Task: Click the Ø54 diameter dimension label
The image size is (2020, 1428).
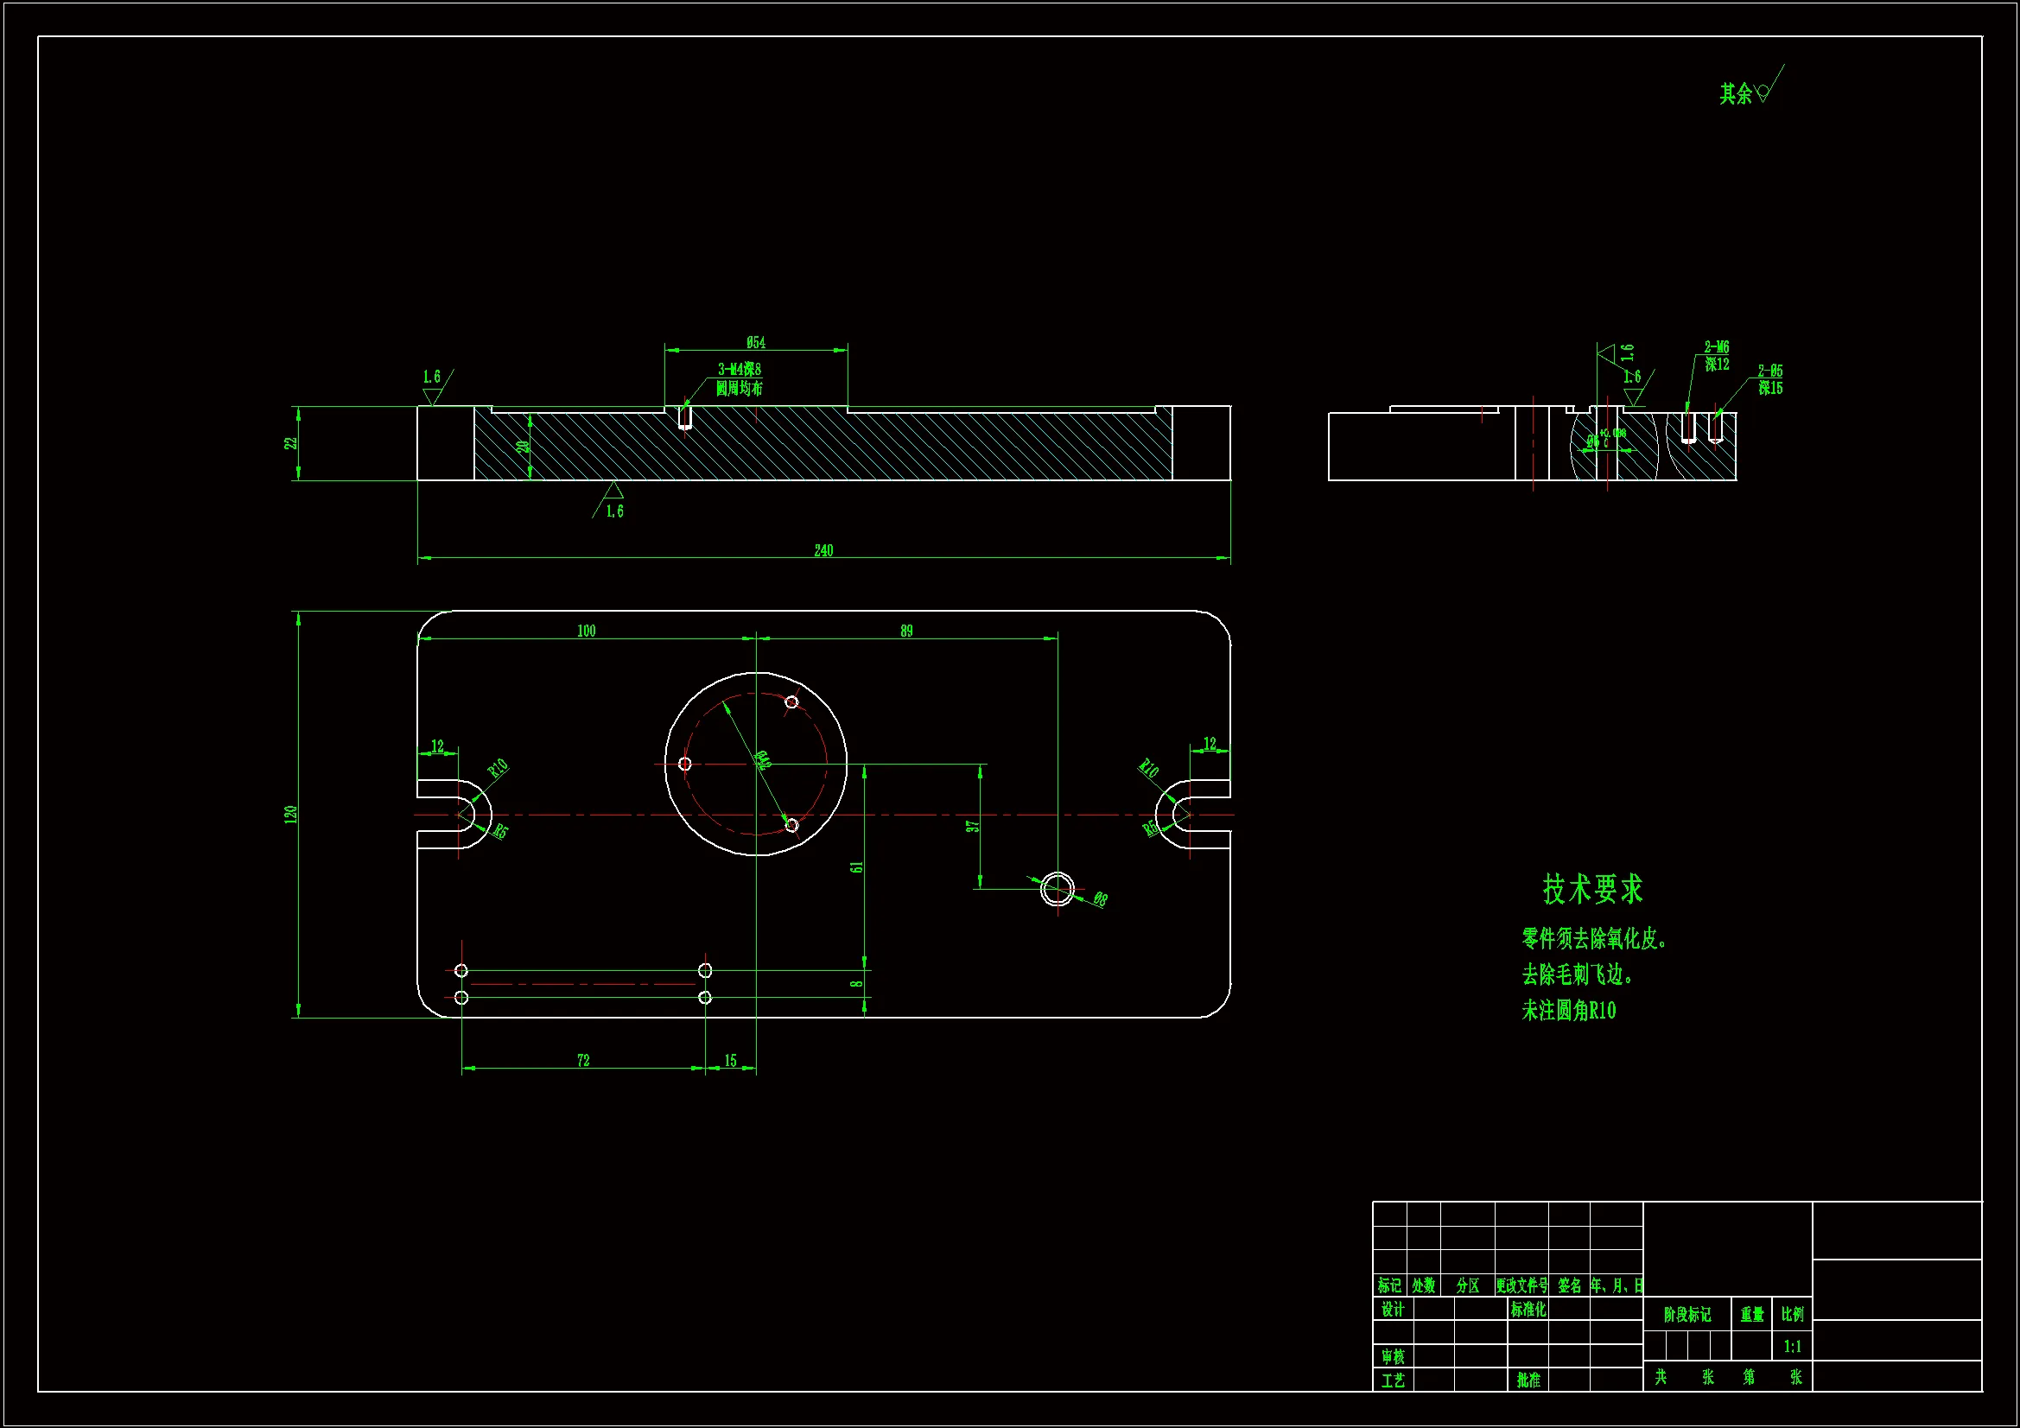Action: (756, 342)
